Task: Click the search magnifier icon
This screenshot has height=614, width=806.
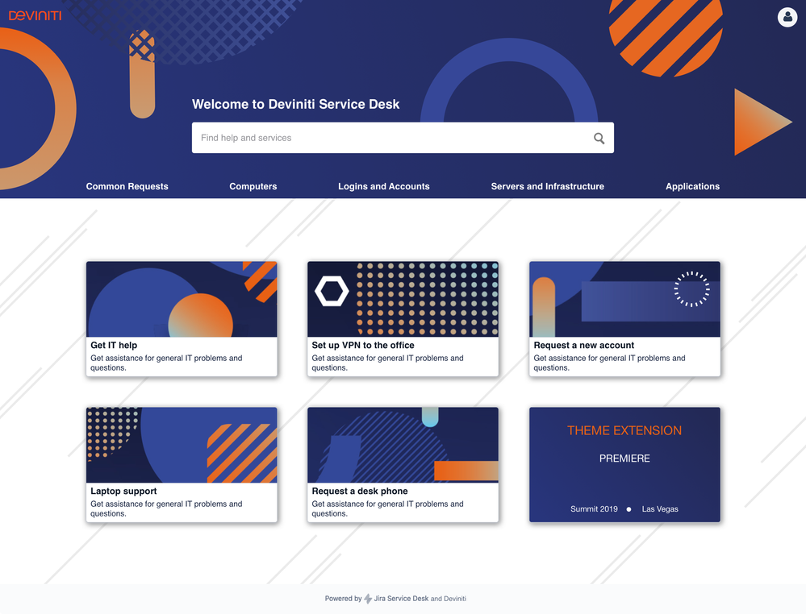Action: [599, 138]
